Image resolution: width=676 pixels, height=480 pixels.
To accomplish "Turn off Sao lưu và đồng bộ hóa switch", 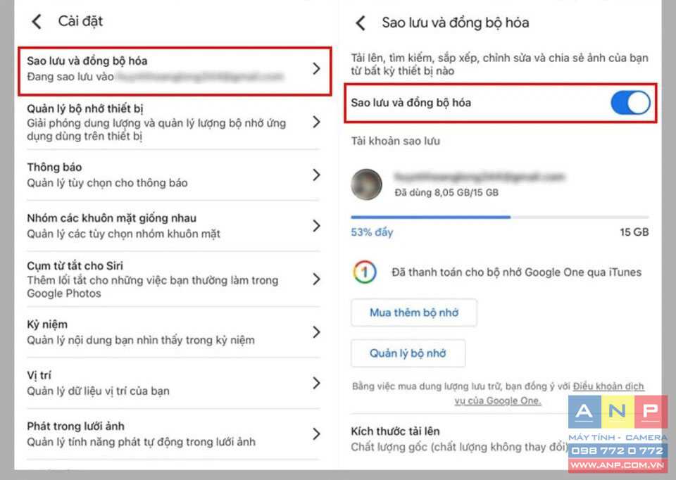I will (x=630, y=103).
